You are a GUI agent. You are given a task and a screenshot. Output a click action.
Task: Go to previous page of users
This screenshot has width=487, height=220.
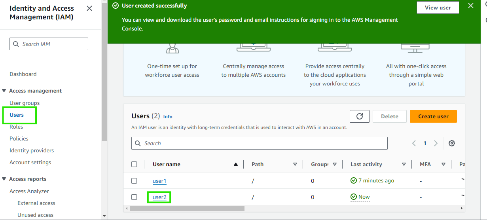(x=414, y=143)
